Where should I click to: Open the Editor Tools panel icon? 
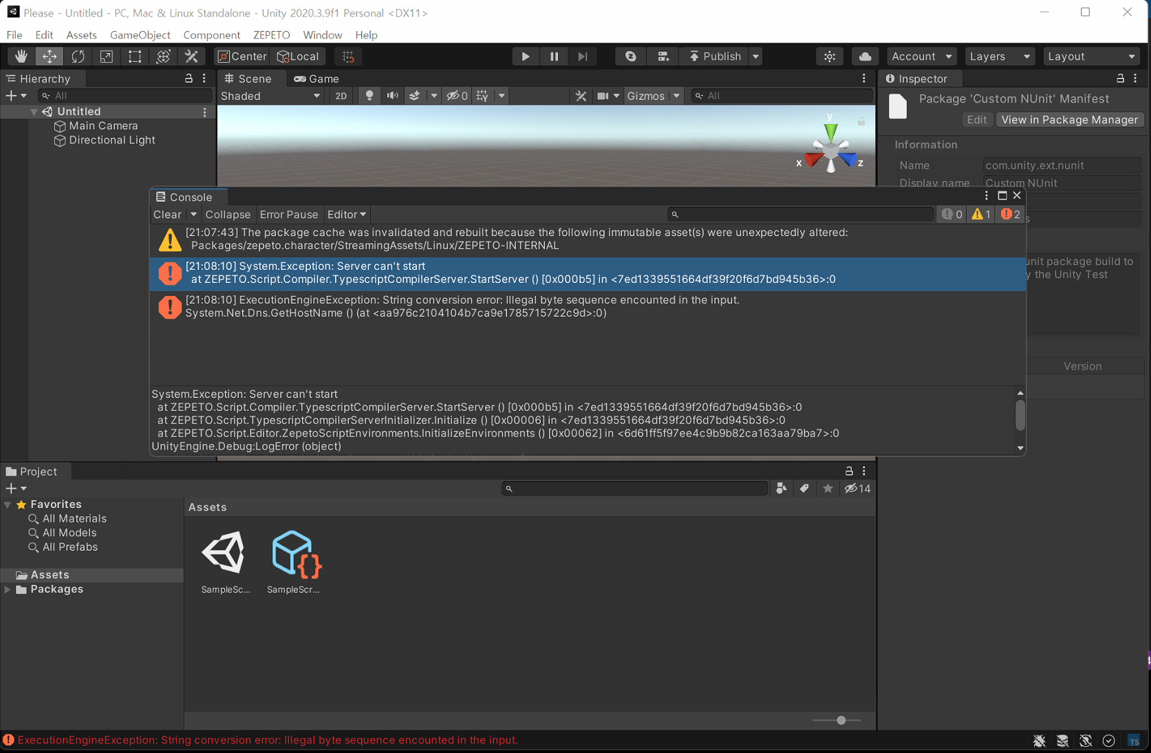pos(191,56)
